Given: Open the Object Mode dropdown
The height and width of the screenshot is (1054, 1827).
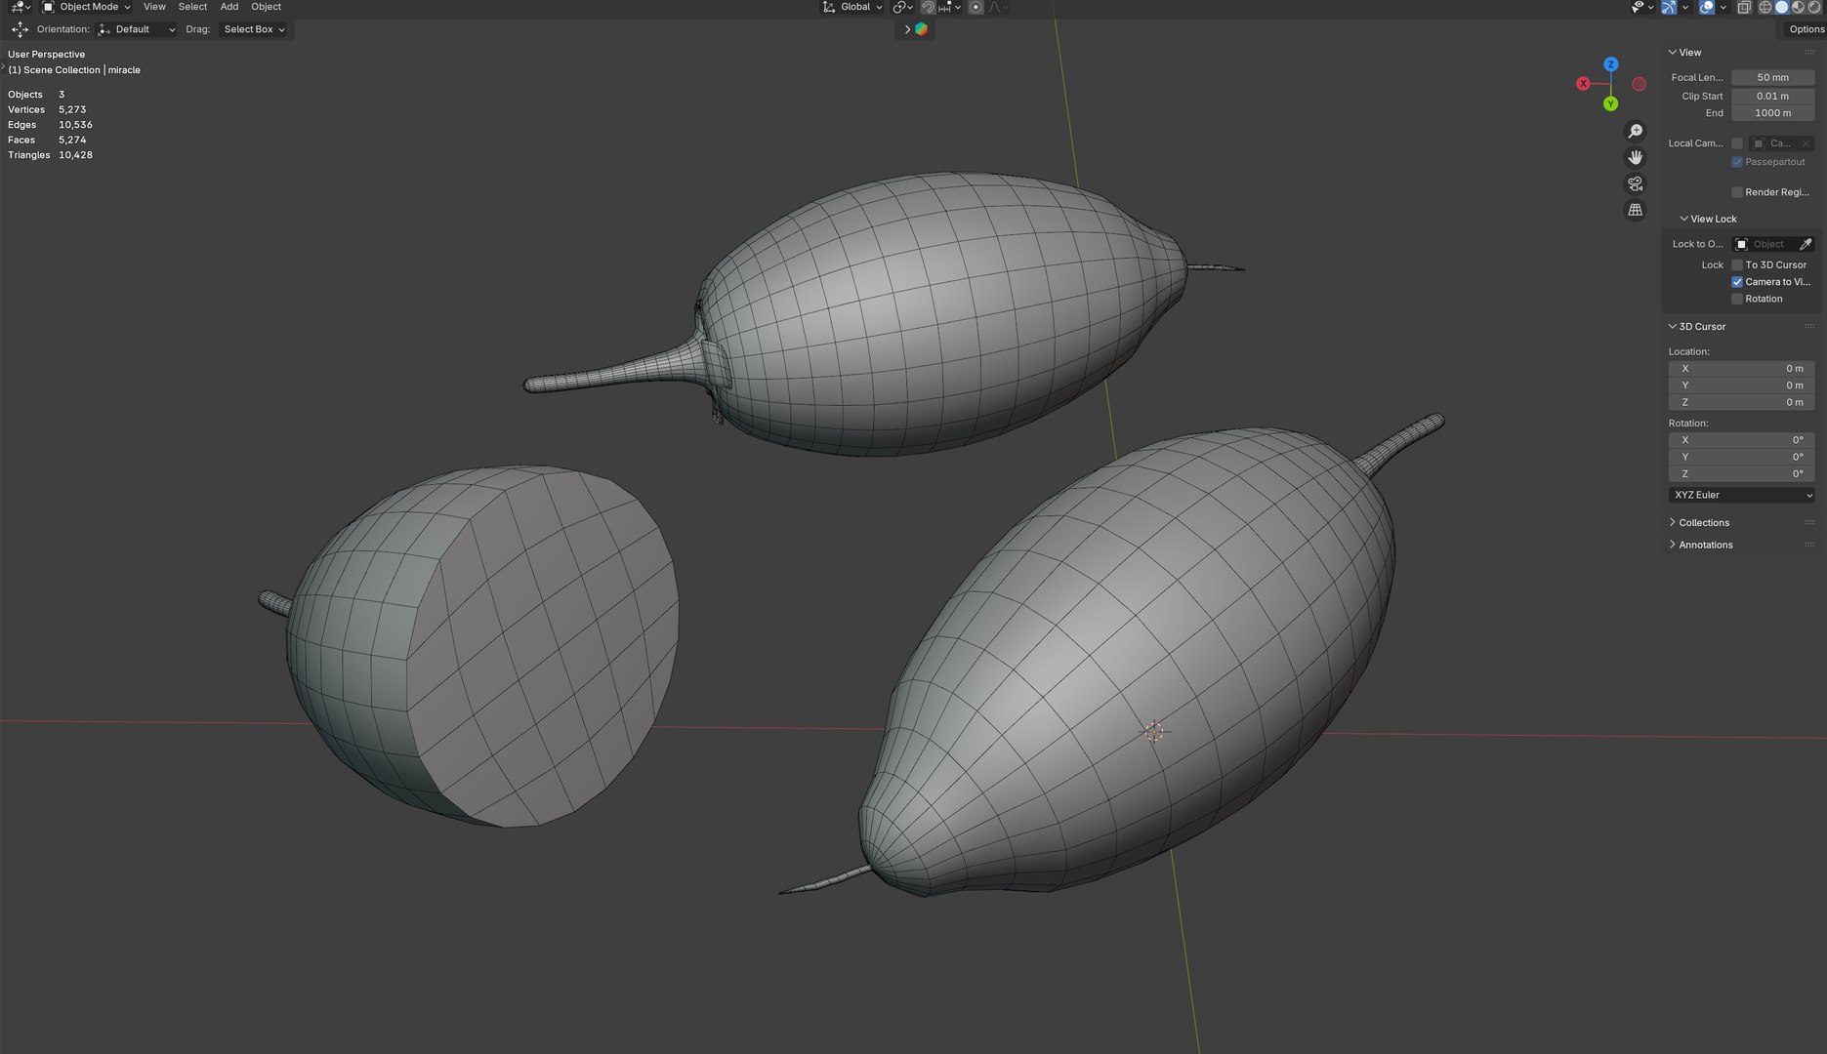Looking at the screenshot, I should (x=87, y=7).
